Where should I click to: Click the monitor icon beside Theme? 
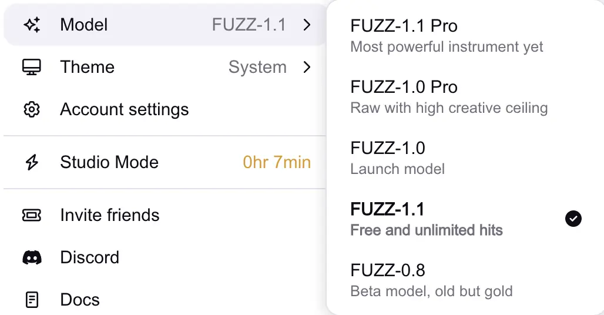coord(32,67)
